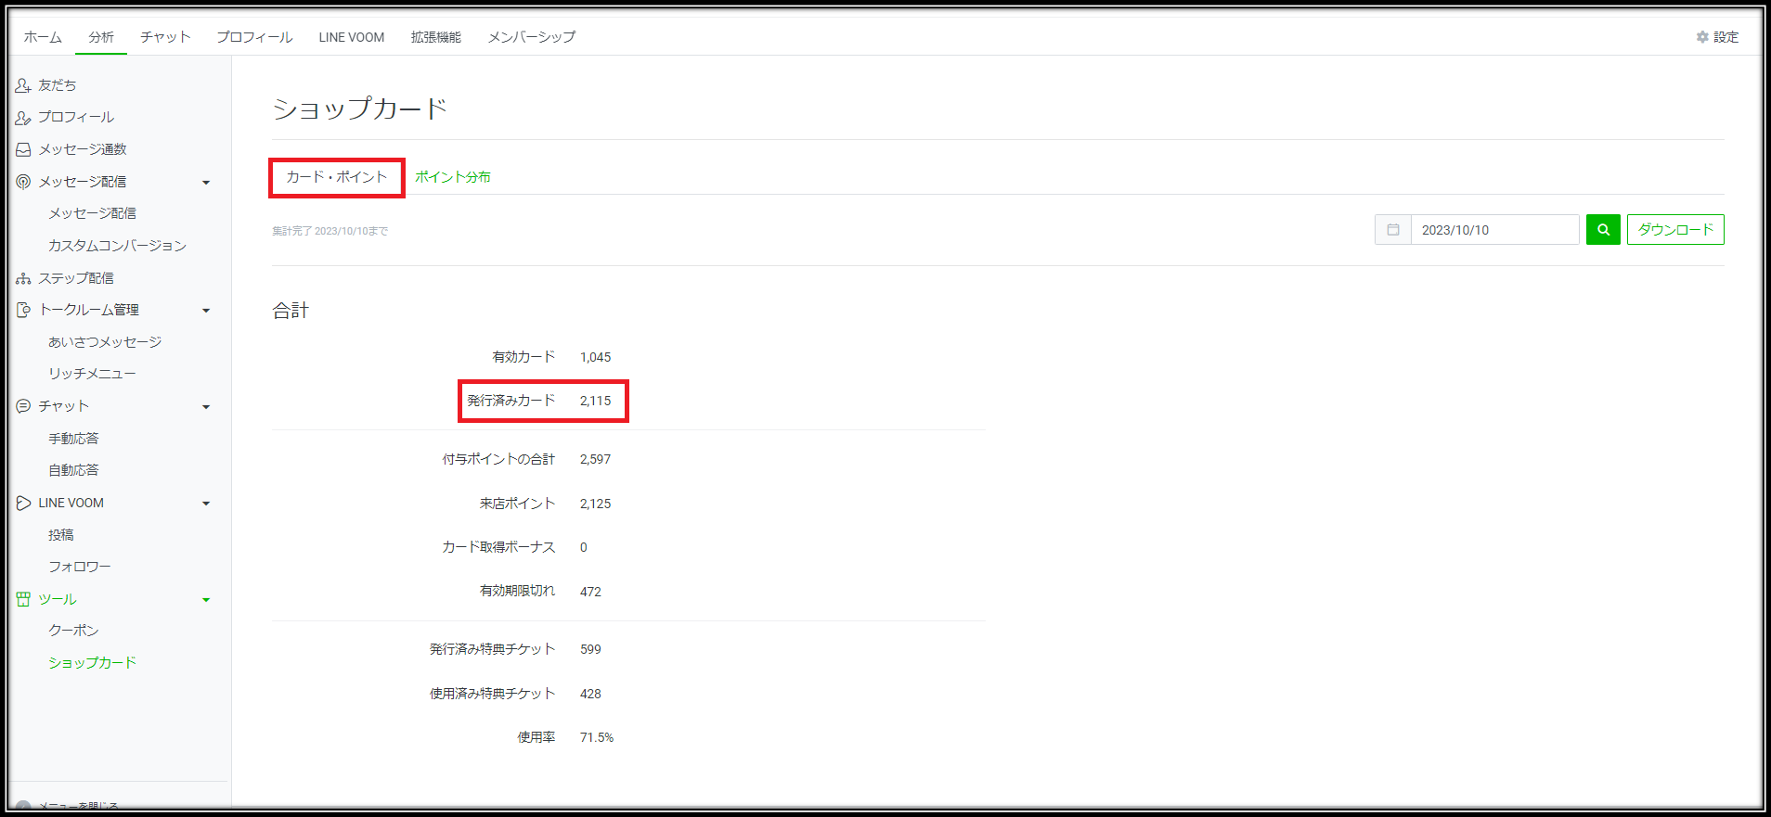
Task: Open リッチメニュー in the sidebar
Action: (x=92, y=374)
